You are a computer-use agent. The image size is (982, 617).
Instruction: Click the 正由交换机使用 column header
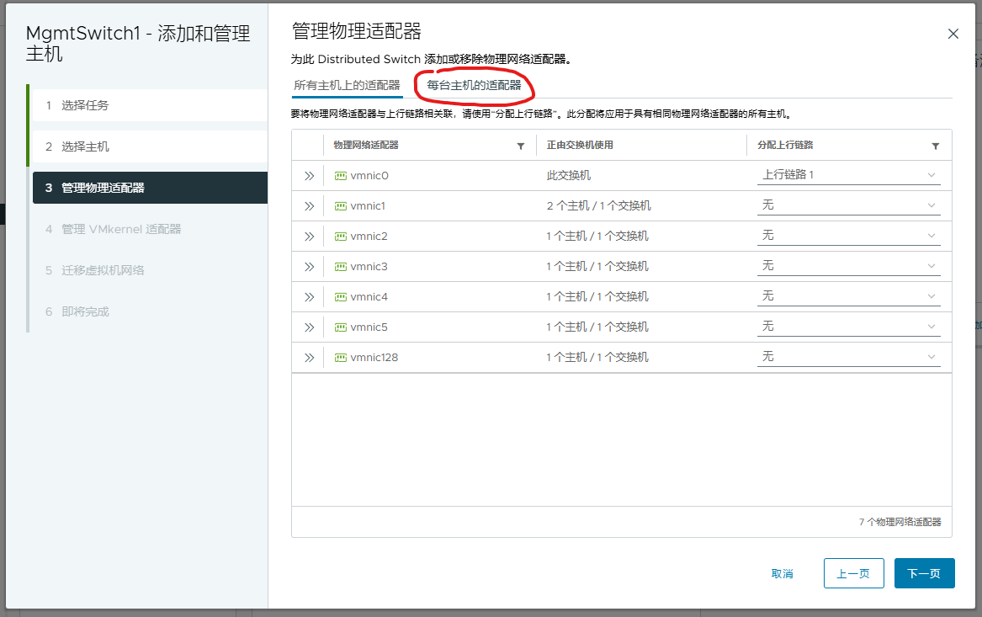point(580,146)
